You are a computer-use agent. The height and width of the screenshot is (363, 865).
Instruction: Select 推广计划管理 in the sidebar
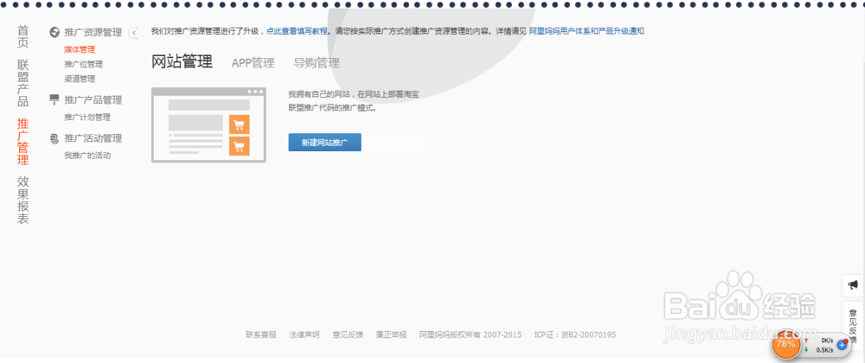[x=87, y=118]
